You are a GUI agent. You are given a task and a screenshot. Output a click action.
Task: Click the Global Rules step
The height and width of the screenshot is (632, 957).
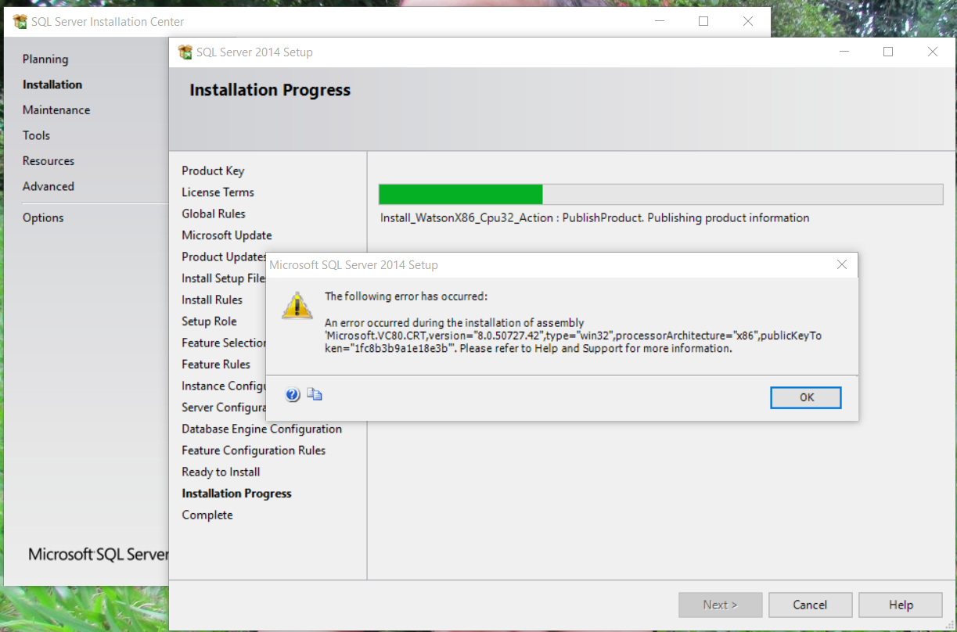pyautogui.click(x=214, y=214)
